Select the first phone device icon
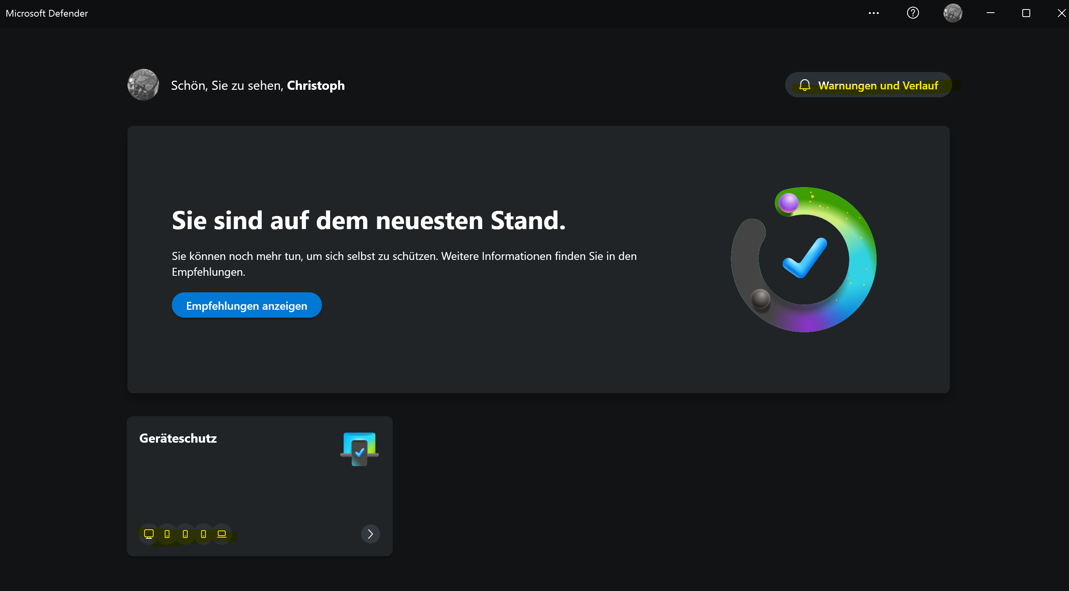The width and height of the screenshot is (1069, 591). coord(167,534)
